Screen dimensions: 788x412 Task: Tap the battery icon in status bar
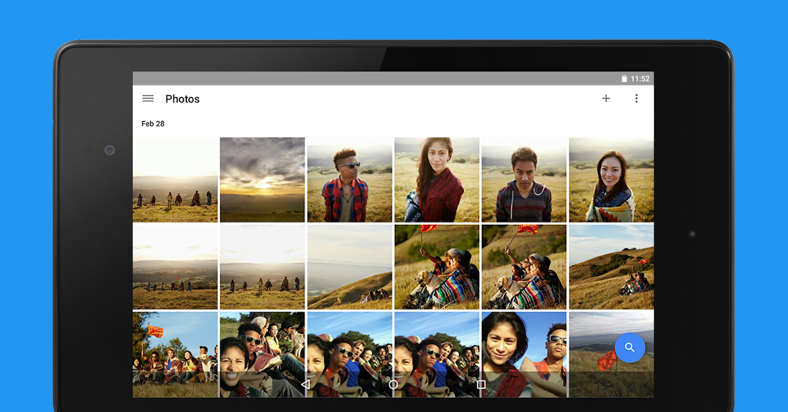tap(624, 79)
